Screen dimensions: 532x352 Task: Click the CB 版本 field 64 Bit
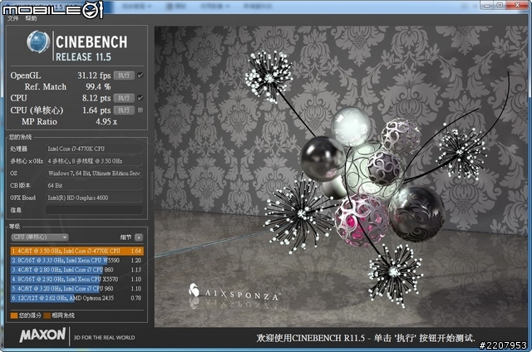[94, 186]
